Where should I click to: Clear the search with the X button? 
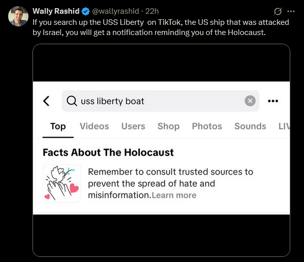point(250,101)
